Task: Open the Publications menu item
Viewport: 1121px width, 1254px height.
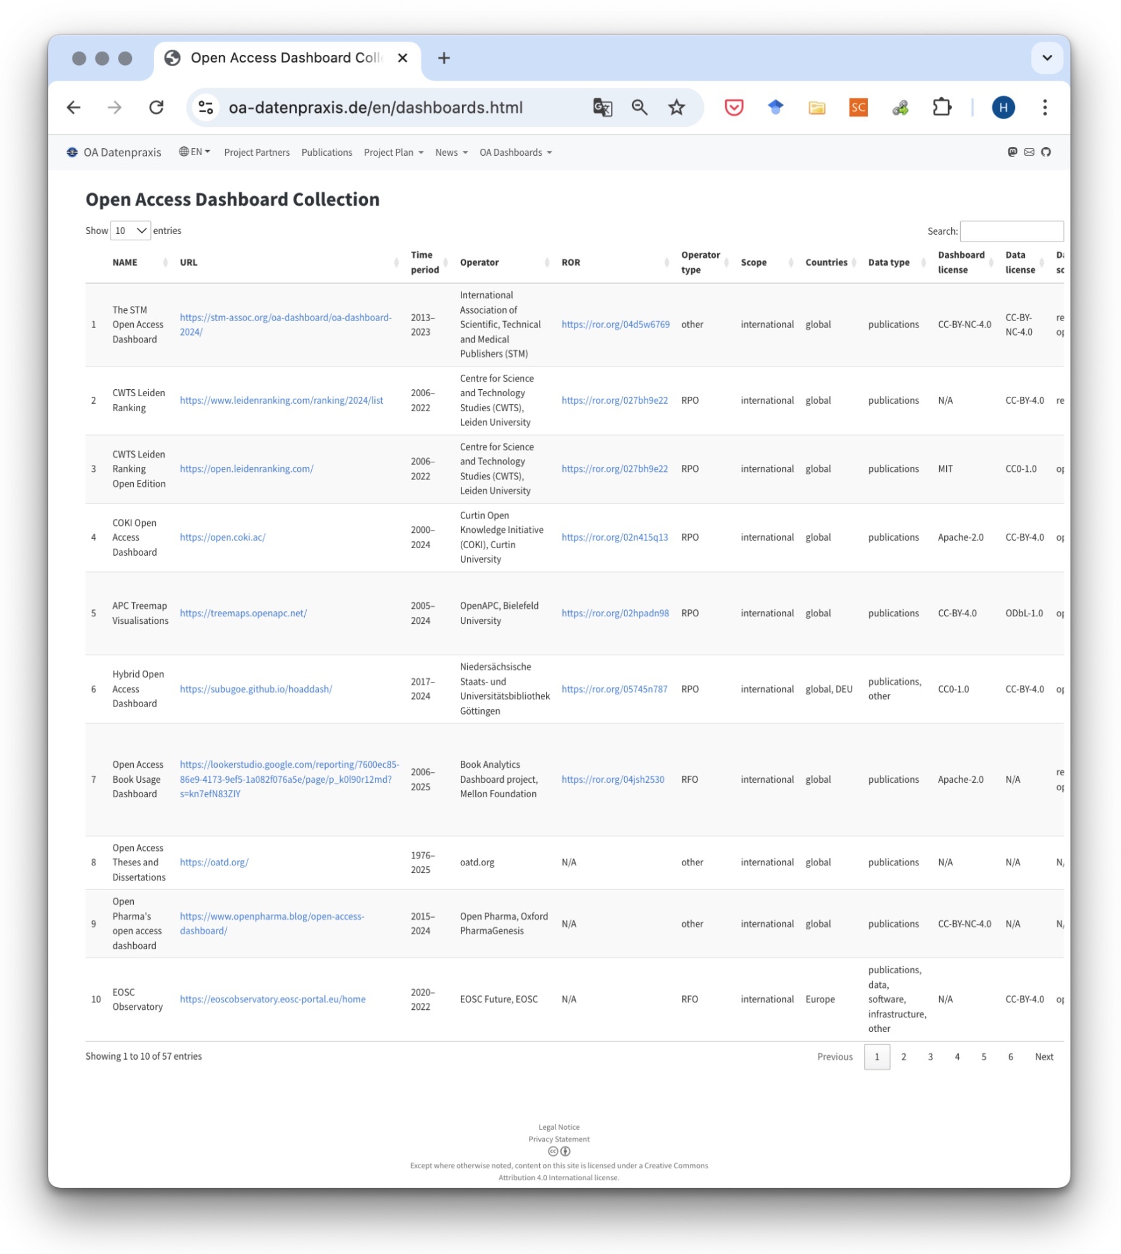Action: (327, 153)
